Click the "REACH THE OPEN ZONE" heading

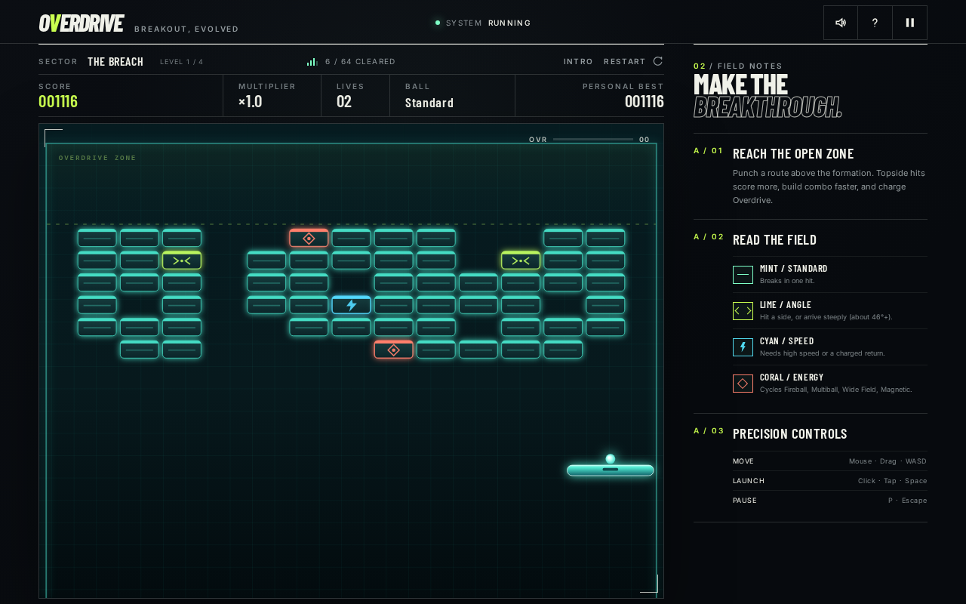(793, 154)
